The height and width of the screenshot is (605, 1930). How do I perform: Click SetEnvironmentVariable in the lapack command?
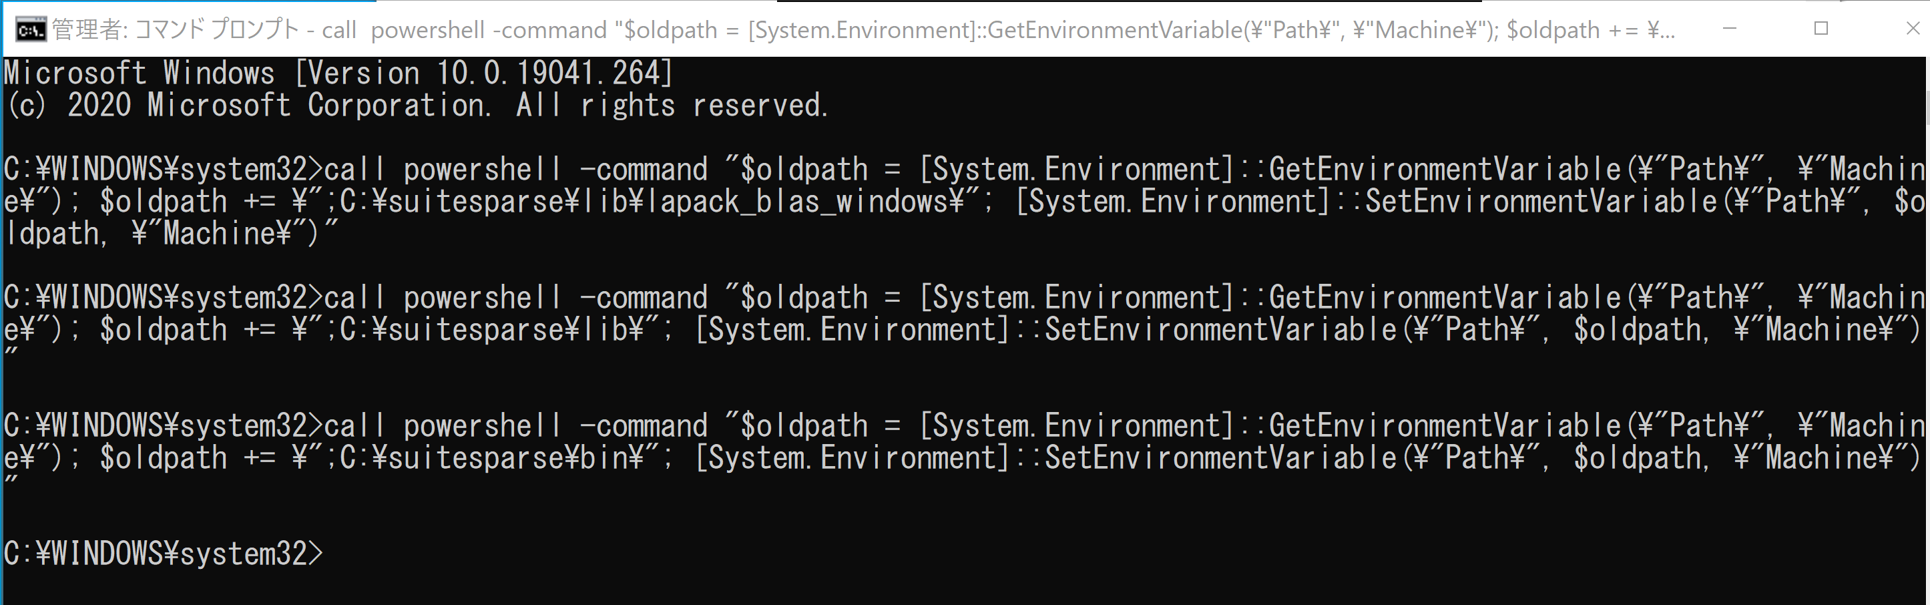[x=1541, y=202]
